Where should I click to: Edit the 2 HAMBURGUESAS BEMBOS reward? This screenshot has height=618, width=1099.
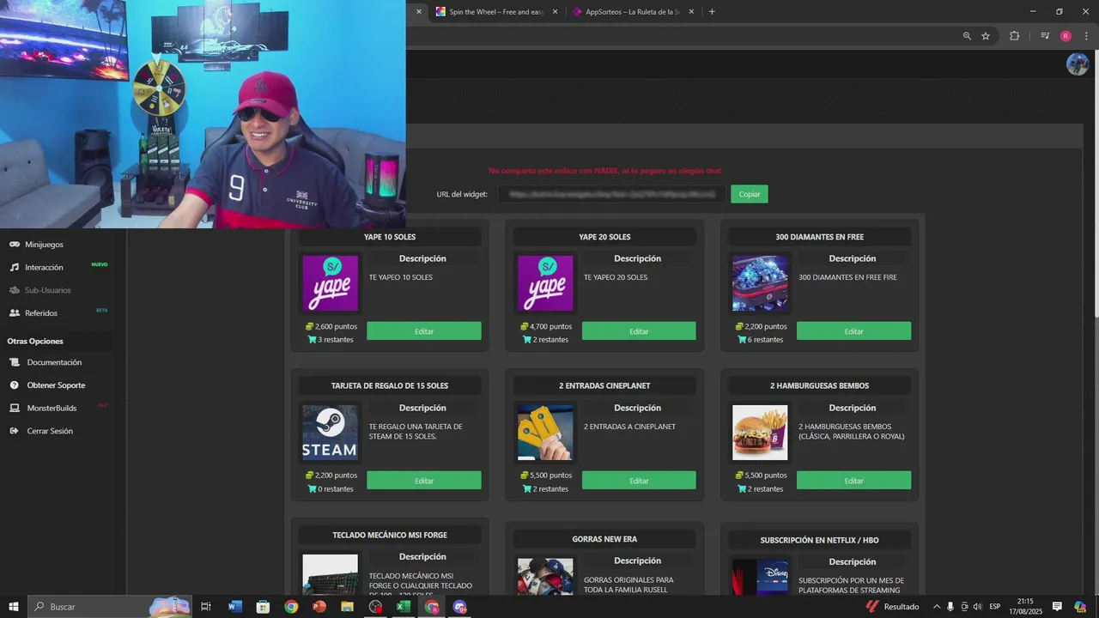click(853, 481)
